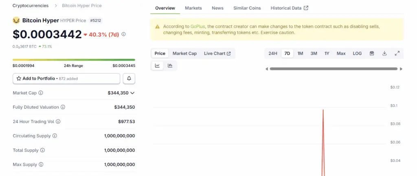This screenshot has width=417, height=176.
Task: Download chart data icon
Action: (384, 54)
